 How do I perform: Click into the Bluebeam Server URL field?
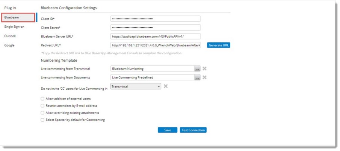point(156,37)
